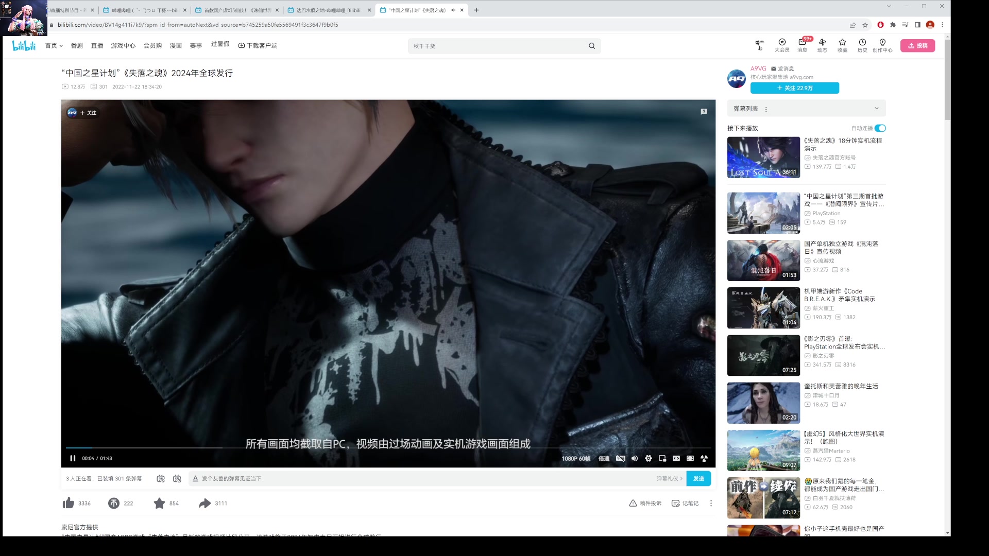Click the settings (画质) gear icon
989x556 pixels.
647,458
